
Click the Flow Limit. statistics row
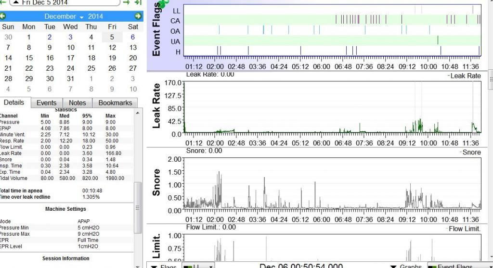(x=67, y=147)
